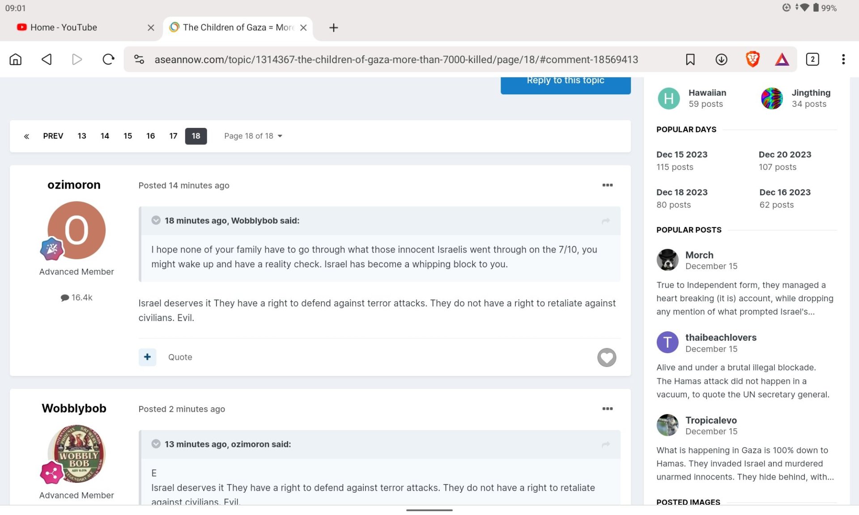
Task: Click the bookmark page icon
Action: pyautogui.click(x=690, y=59)
